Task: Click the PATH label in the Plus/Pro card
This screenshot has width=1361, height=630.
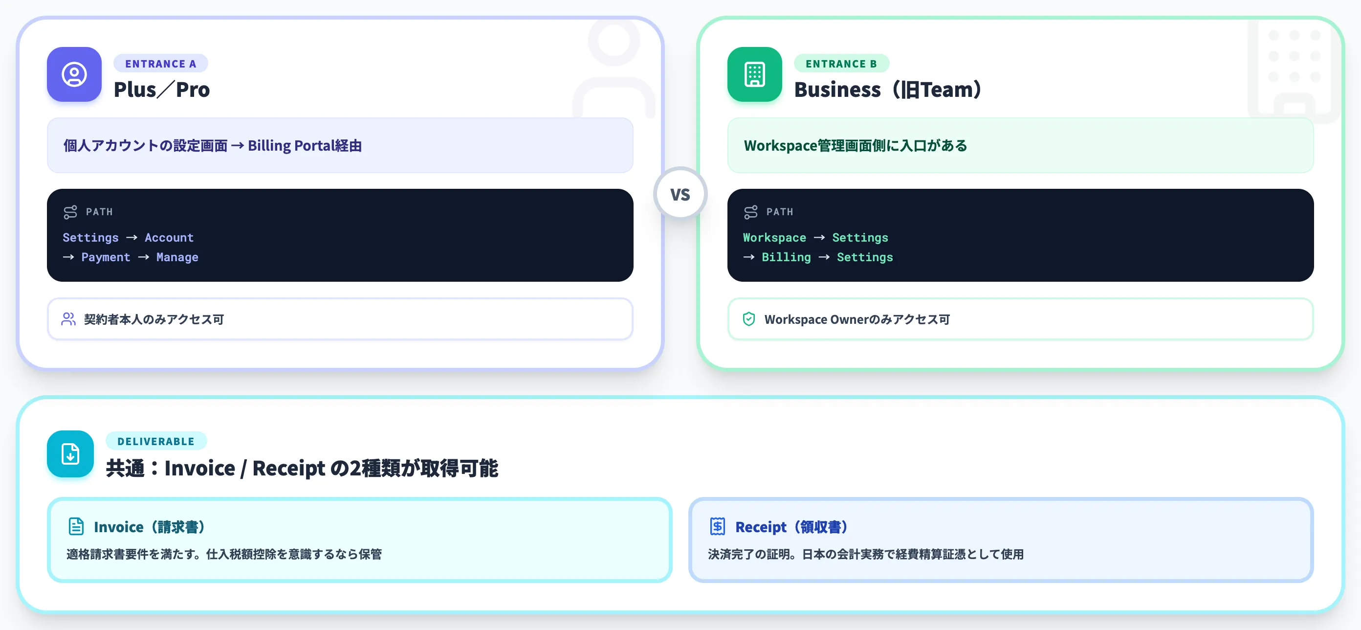Action: 99,212
